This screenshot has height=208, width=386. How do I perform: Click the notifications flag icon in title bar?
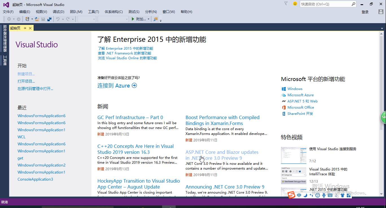pyautogui.click(x=286, y=4)
